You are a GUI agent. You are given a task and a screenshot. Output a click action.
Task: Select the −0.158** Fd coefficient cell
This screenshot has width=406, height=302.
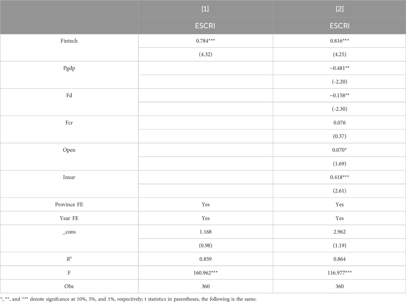[339, 95]
